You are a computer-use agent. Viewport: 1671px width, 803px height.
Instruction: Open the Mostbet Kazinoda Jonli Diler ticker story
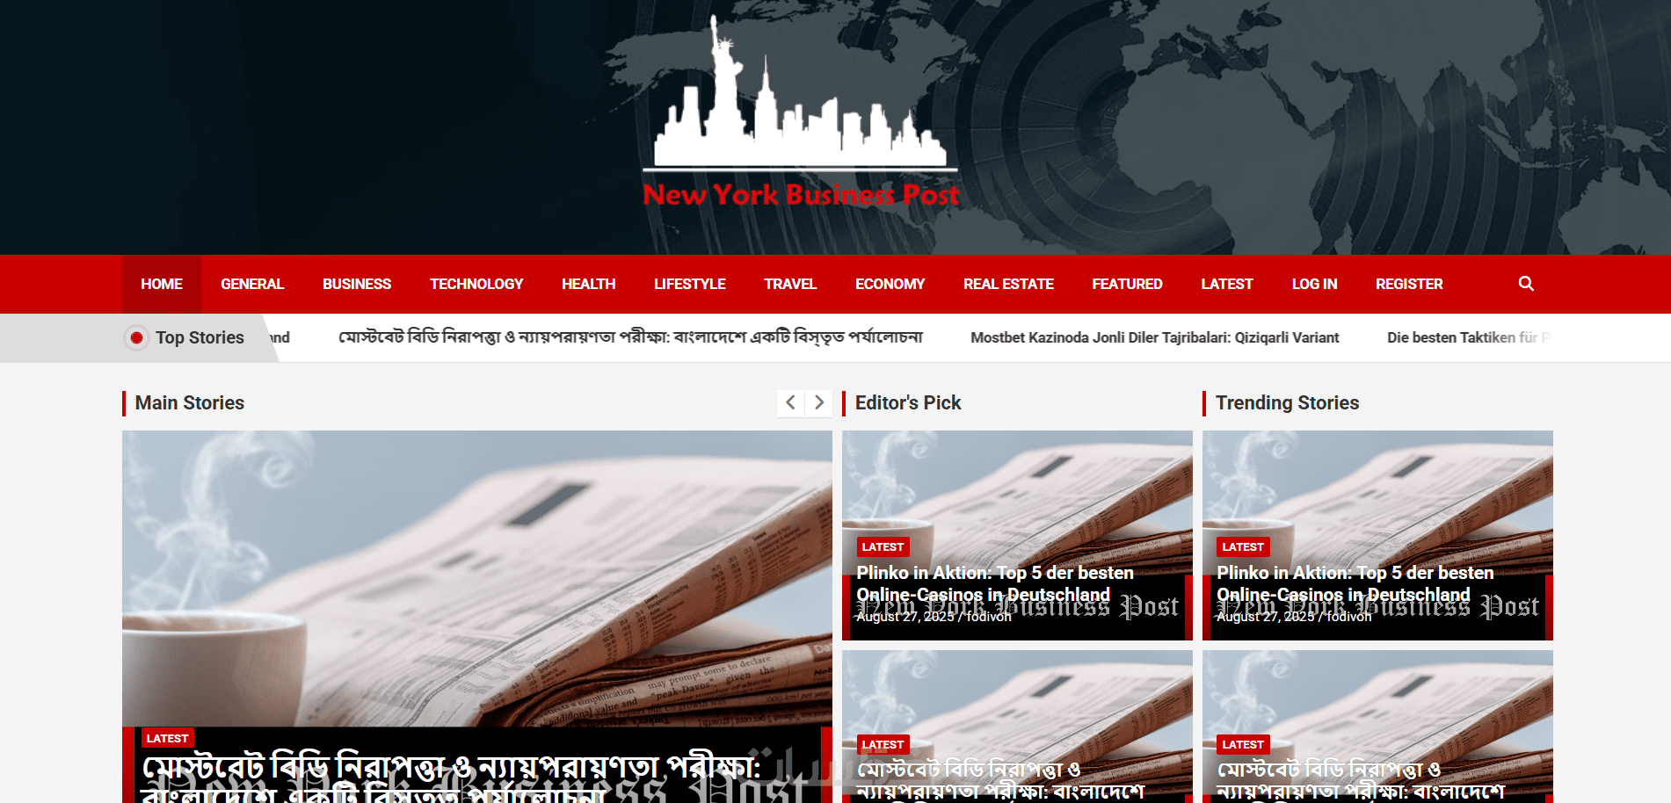click(1155, 337)
